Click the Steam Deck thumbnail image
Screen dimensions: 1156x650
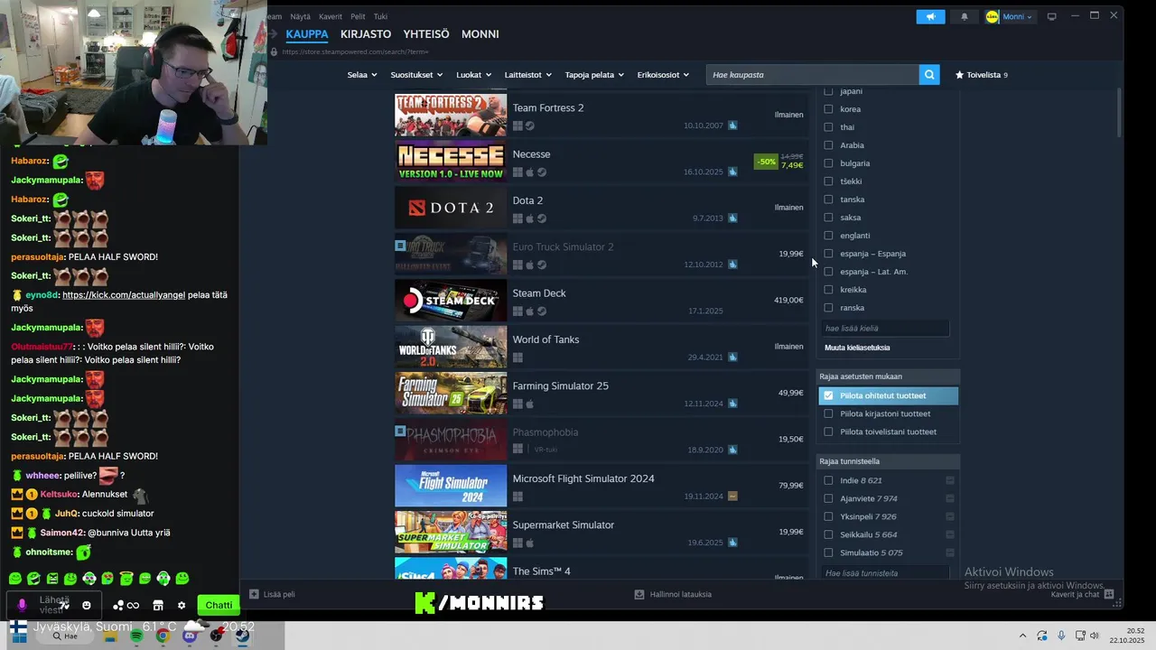tap(451, 301)
